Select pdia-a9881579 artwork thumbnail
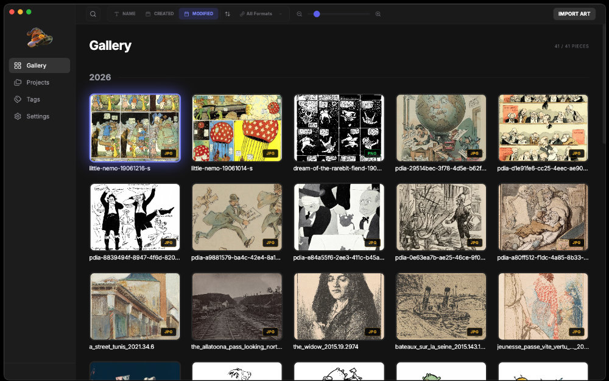Viewport: 609px width, 381px height. 237,217
